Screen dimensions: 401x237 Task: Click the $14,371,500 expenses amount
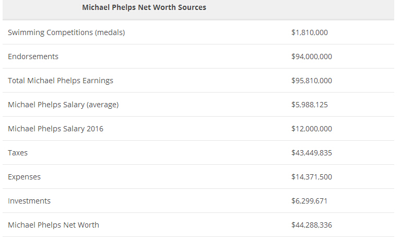point(312,177)
